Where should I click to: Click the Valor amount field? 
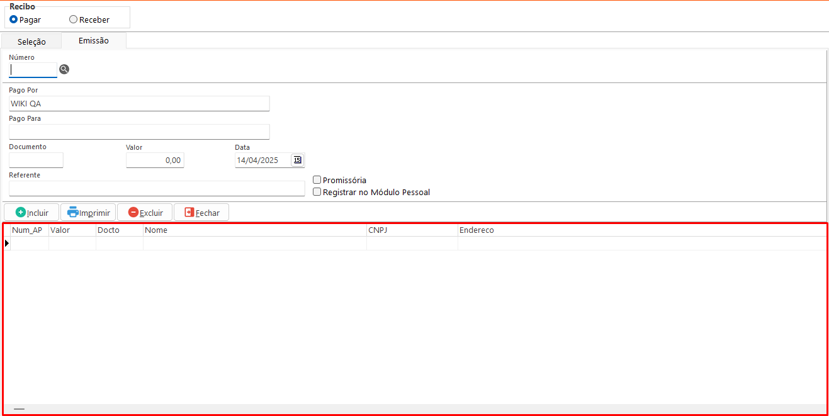[x=155, y=160]
